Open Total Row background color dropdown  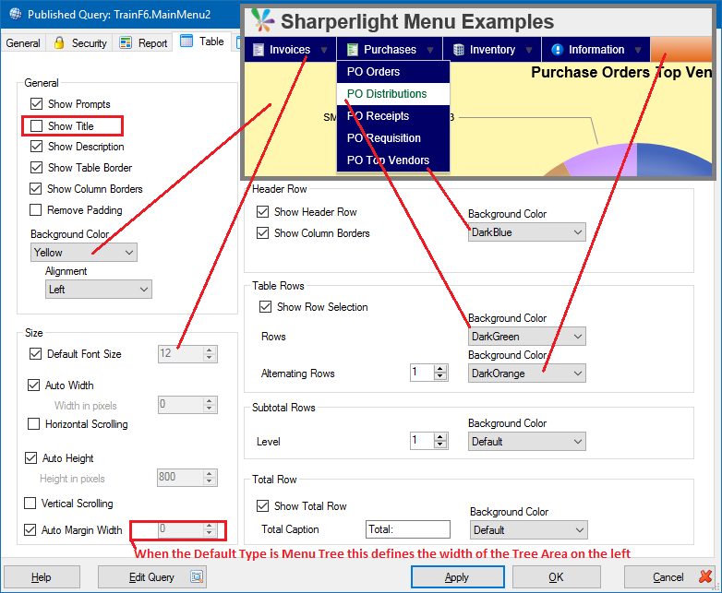(529, 530)
